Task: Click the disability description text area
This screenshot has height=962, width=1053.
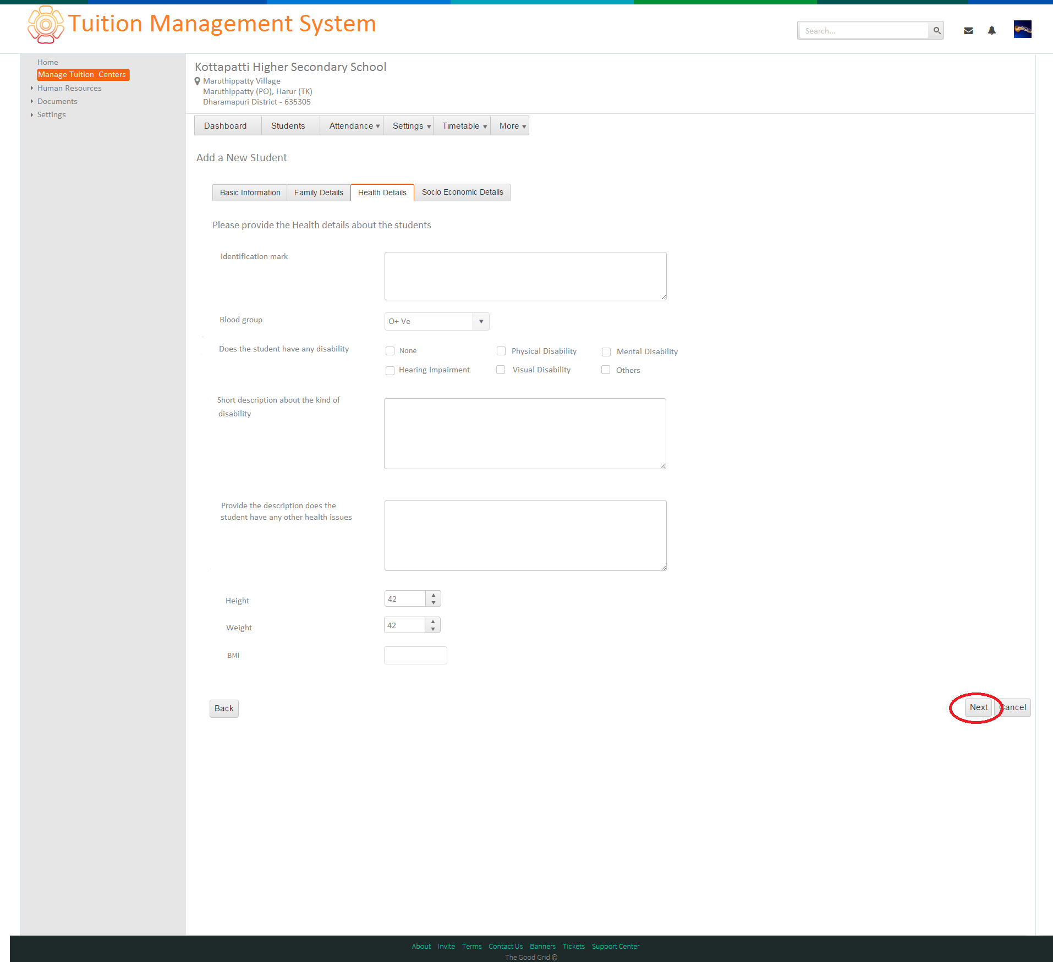Action: (525, 433)
